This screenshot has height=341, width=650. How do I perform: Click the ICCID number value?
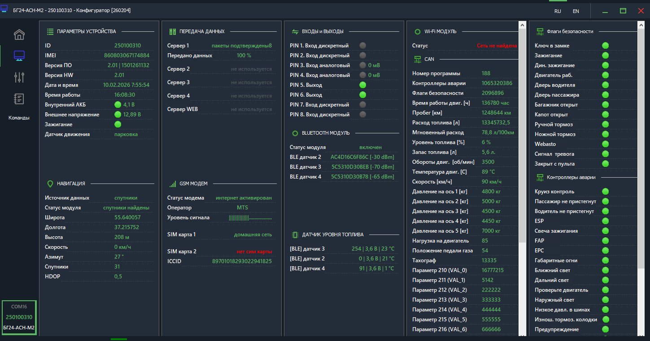click(242, 261)
